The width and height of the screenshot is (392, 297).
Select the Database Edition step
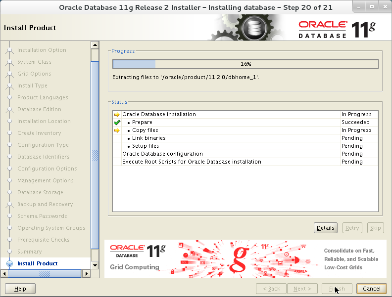tap(39, 109)
